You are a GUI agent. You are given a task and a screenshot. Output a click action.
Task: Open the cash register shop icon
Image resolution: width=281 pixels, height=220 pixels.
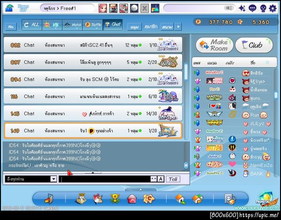81,199
